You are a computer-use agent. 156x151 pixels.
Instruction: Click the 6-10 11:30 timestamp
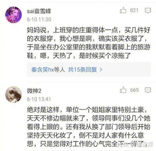click(39, 20)
